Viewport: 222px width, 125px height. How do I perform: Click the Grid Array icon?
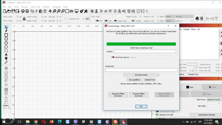[6, 89]
